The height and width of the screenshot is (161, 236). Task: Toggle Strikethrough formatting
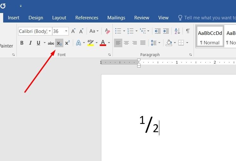(x=51, y=43)
